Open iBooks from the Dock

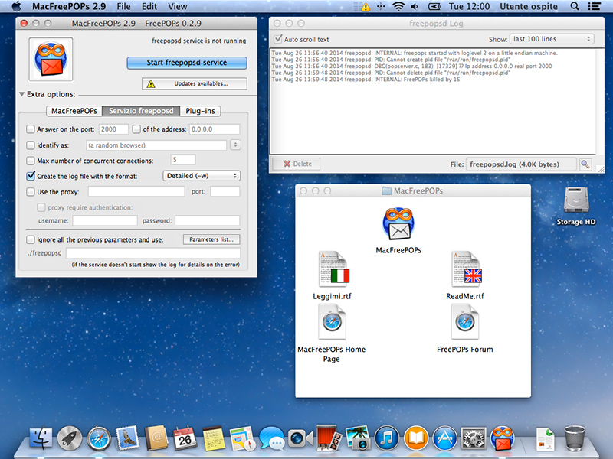(416, 438)
